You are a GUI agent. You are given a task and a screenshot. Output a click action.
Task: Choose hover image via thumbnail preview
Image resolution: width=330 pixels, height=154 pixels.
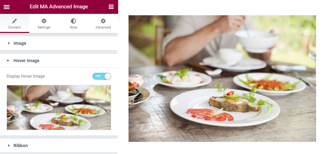point(59,108)
